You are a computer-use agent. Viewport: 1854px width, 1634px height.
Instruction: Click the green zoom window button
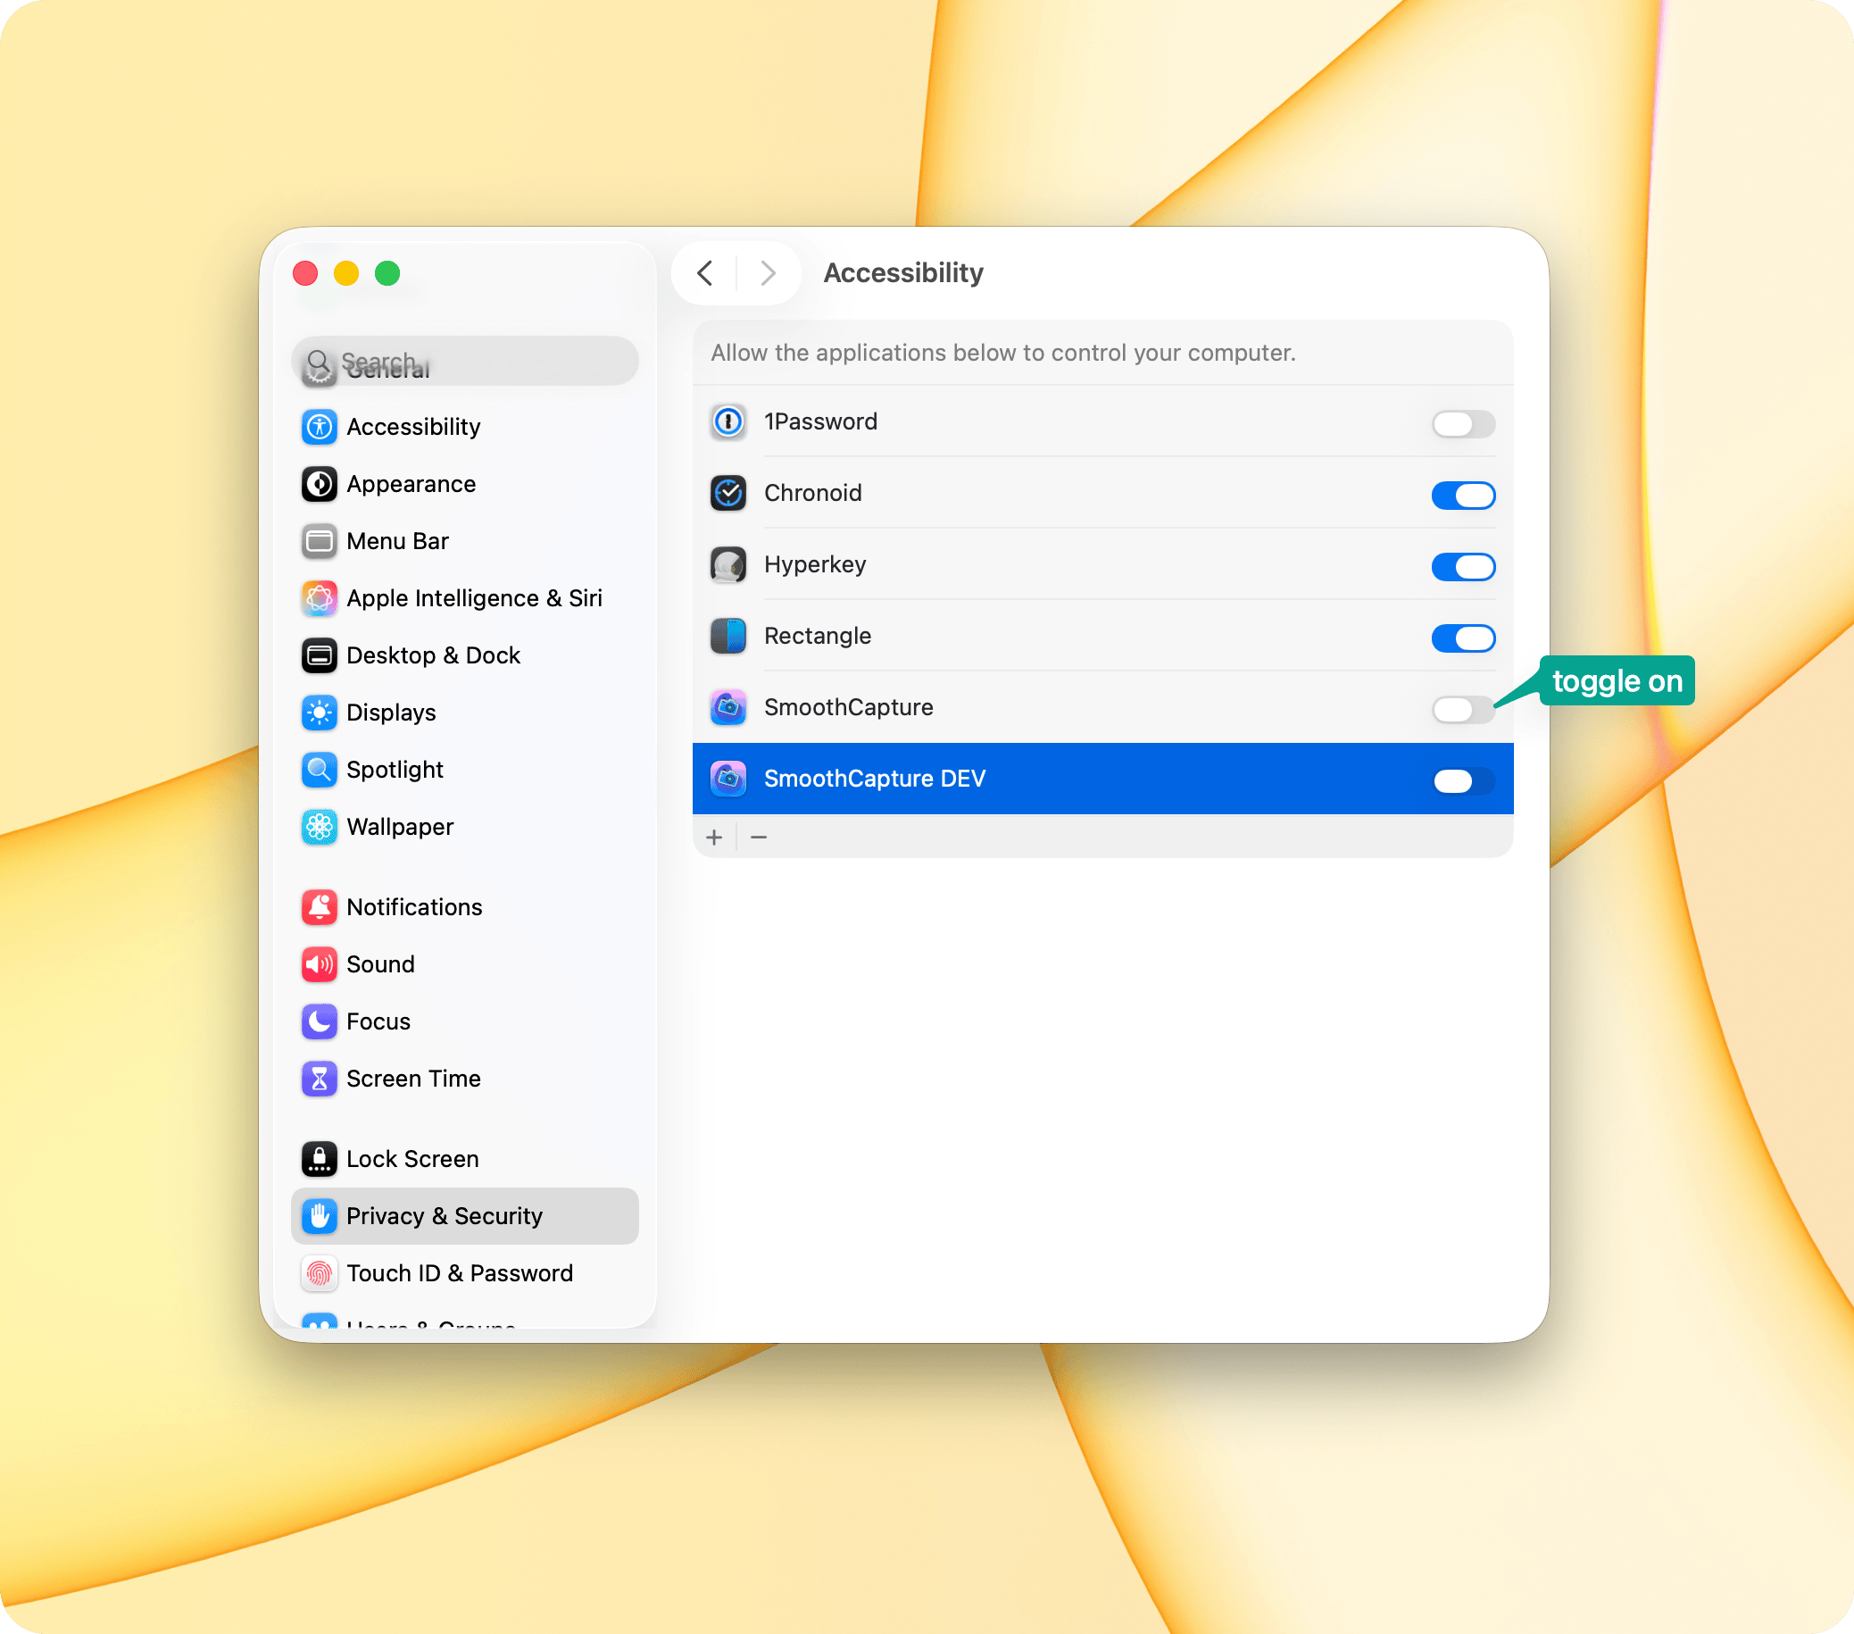(x=387, y=273)
